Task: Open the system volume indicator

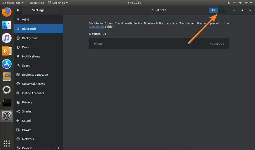Action: [240, 3]
